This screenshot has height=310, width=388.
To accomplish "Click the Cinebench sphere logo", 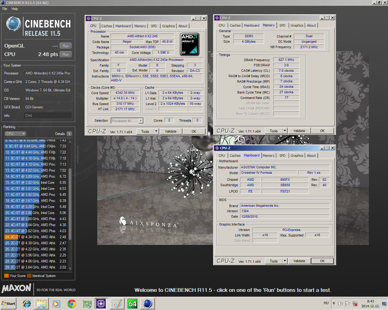I will [x=14, y=25].
